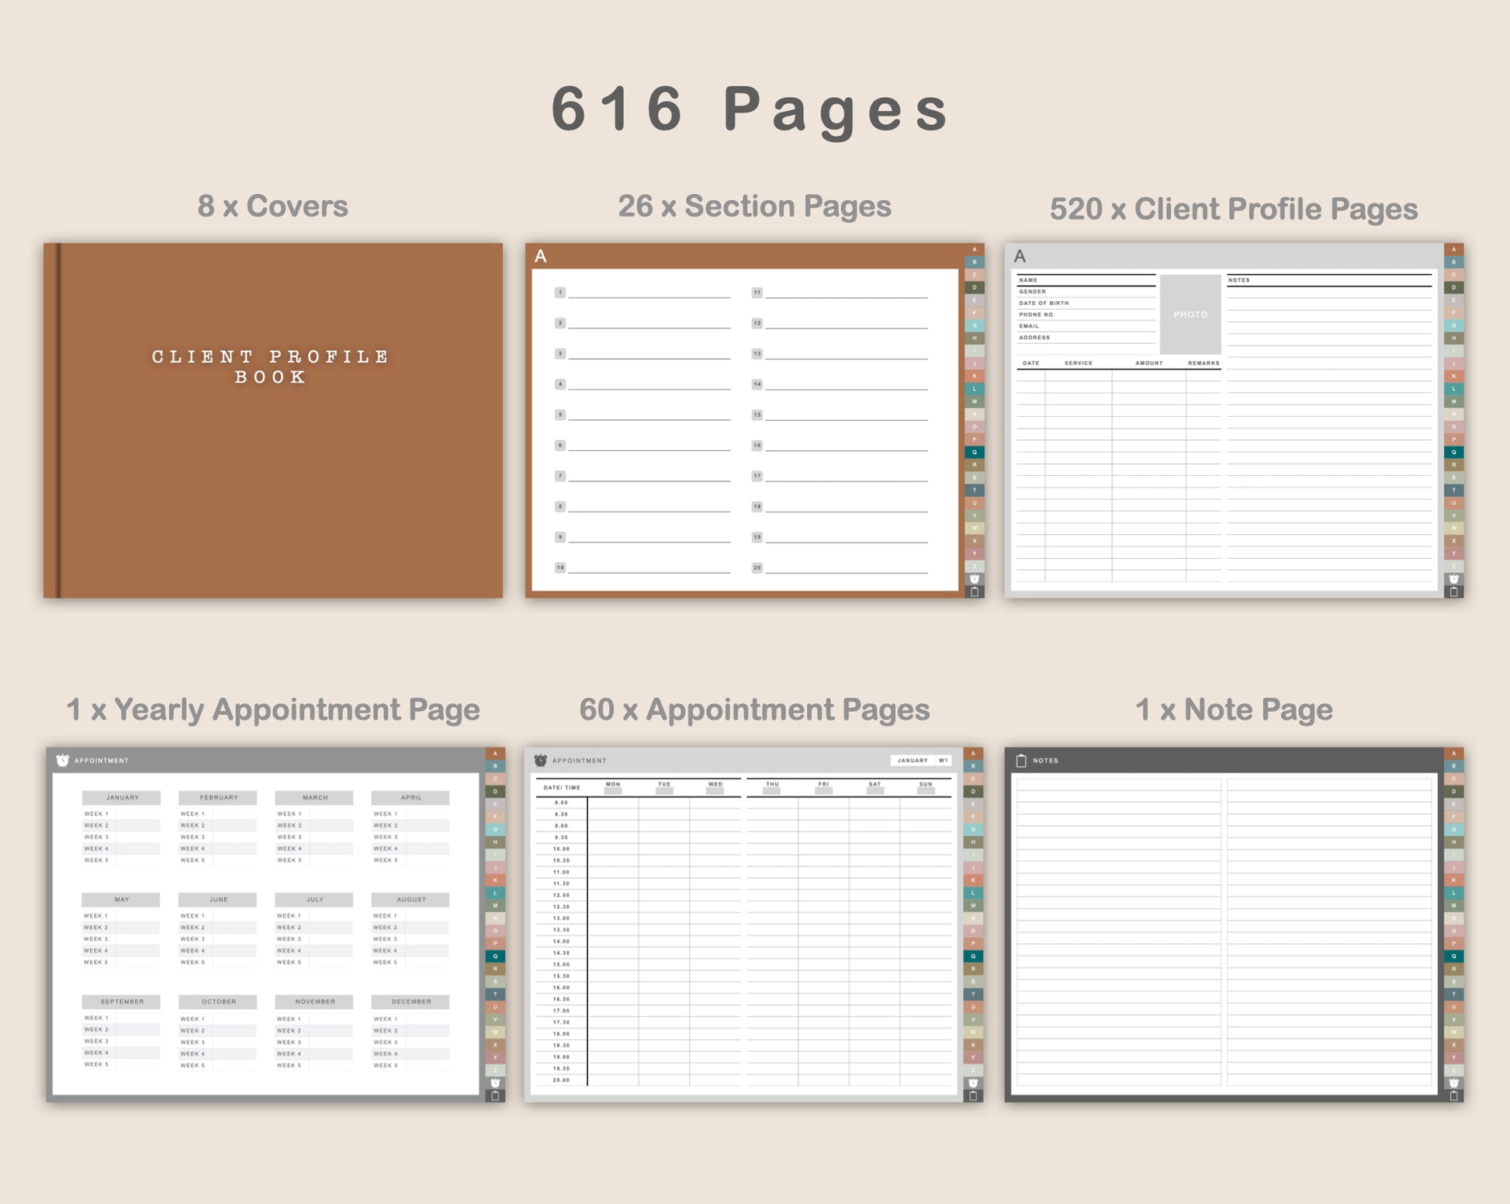The height and width of the screenshot is (1204, 1510).
Task: Jump to tab Q on the Section page
Action: coord(975,452)
